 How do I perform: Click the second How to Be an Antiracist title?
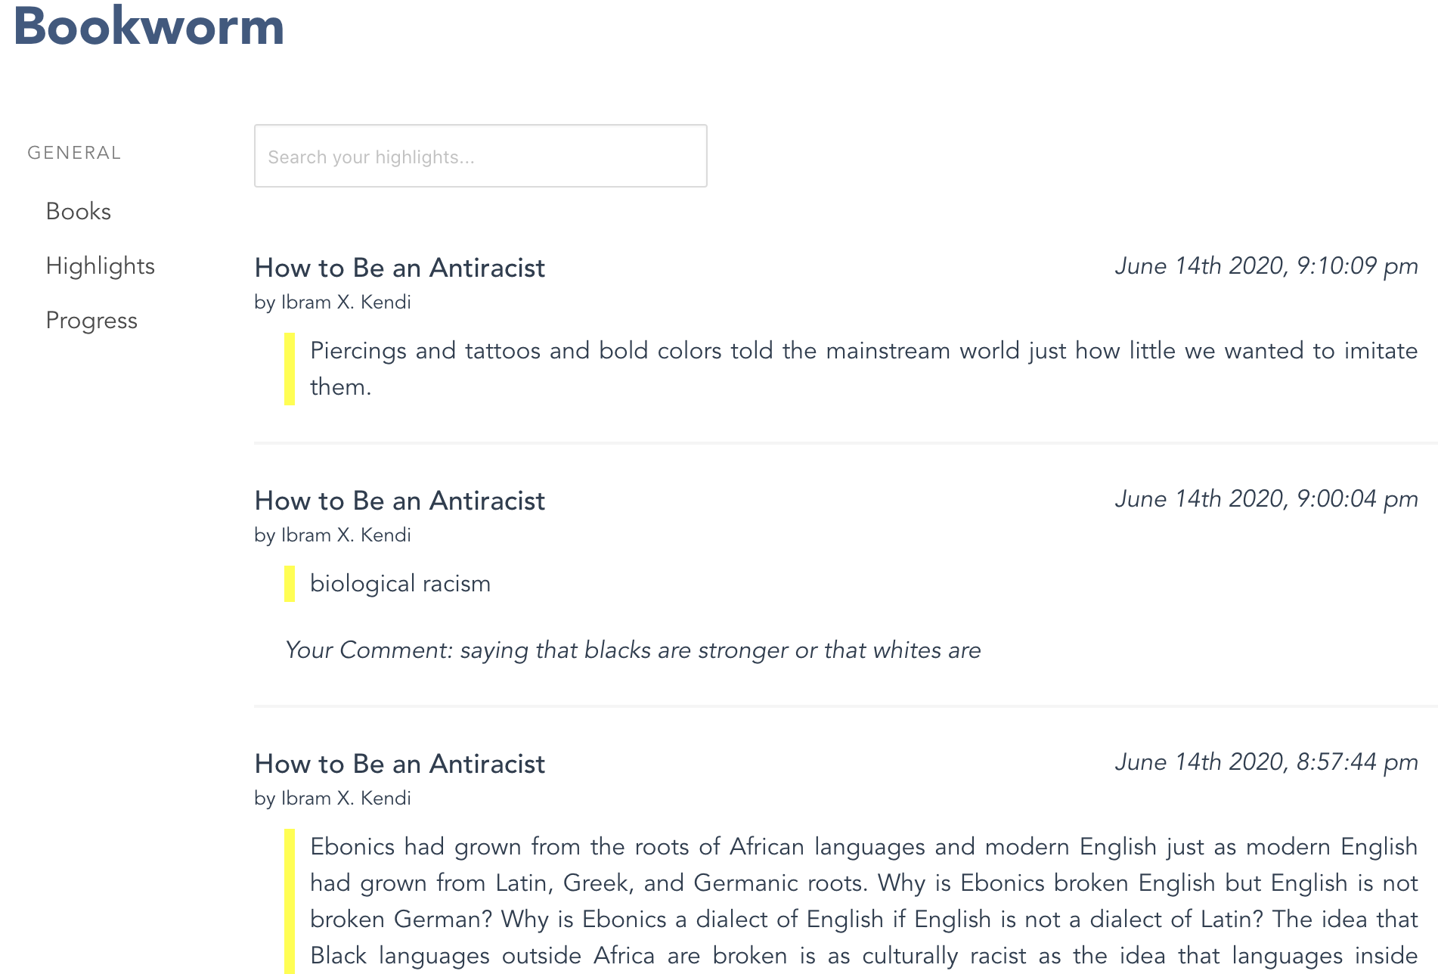click(399, 501)
